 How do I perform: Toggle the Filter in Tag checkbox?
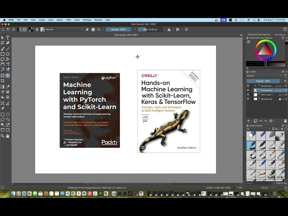pyautogui.click(x=274, y=183)
